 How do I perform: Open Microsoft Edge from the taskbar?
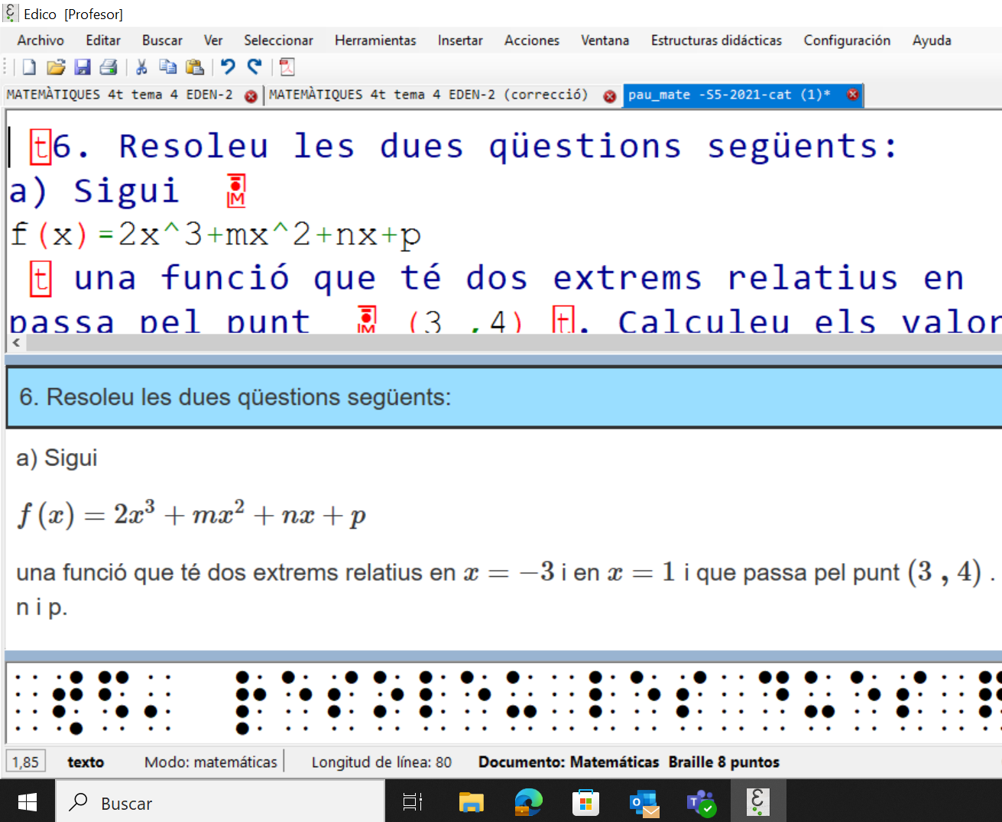coord(528,802)
